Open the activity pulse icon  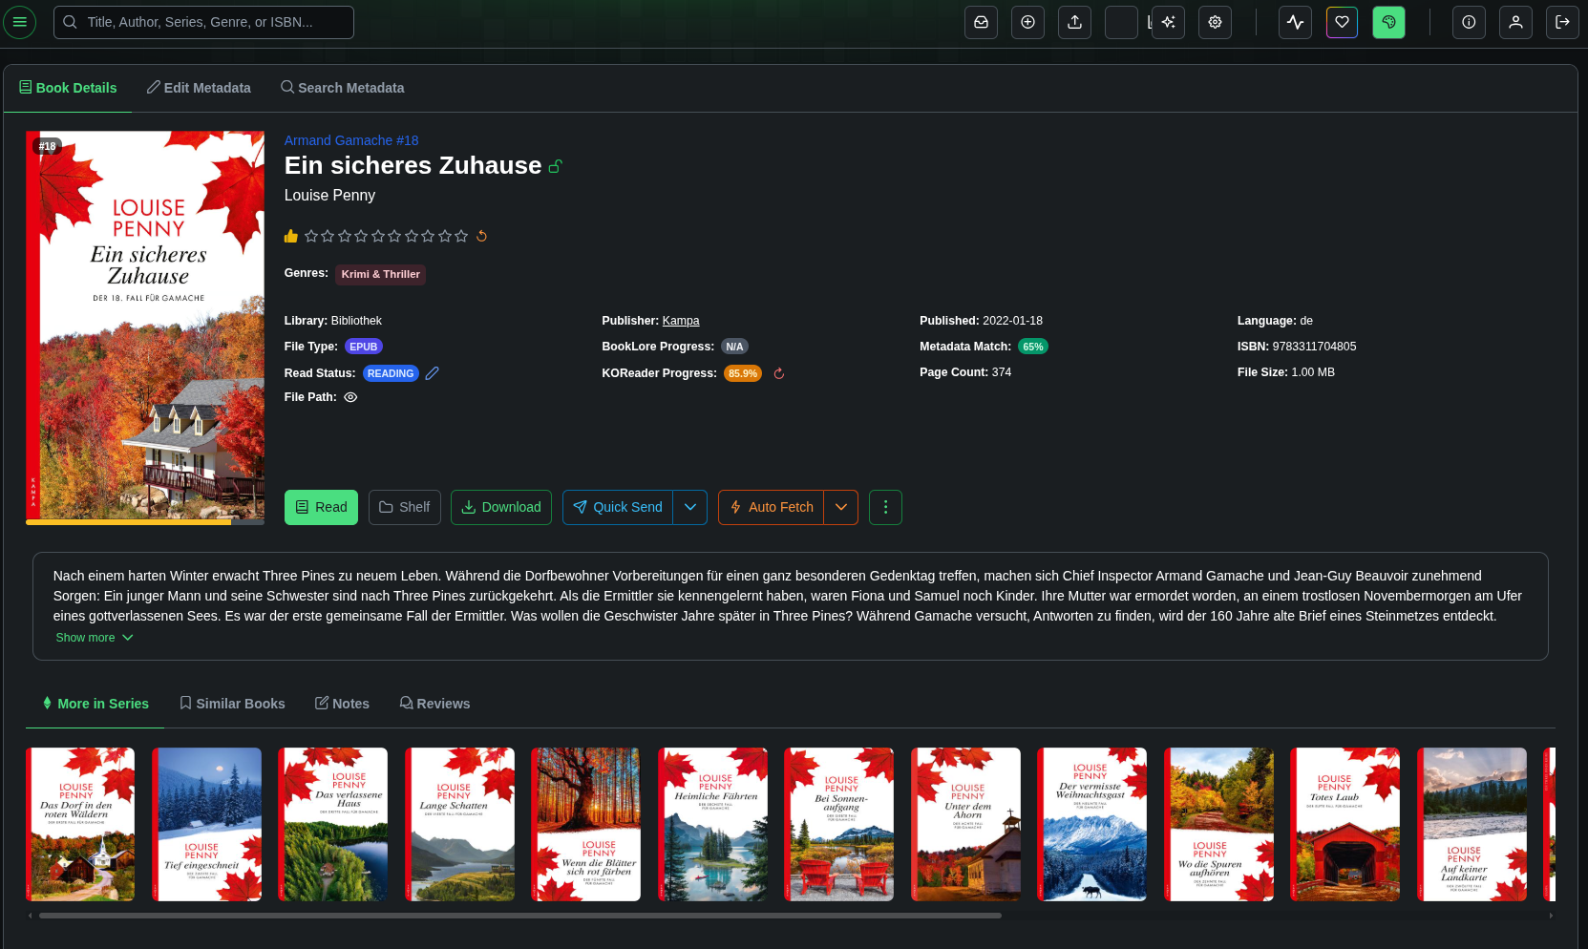point(1295,22)
